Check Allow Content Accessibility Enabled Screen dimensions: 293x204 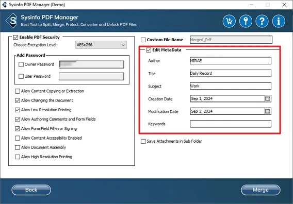pos(18,138)
